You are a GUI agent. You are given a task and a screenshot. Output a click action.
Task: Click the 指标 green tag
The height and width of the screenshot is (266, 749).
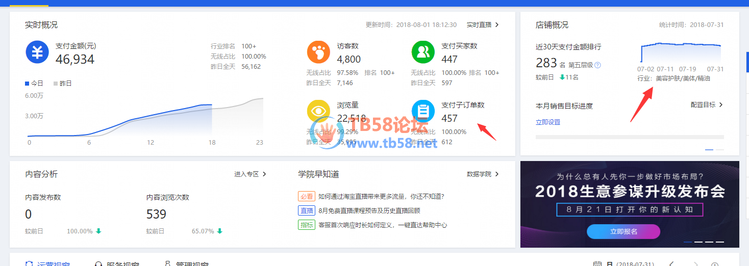(x=306, y=225)
